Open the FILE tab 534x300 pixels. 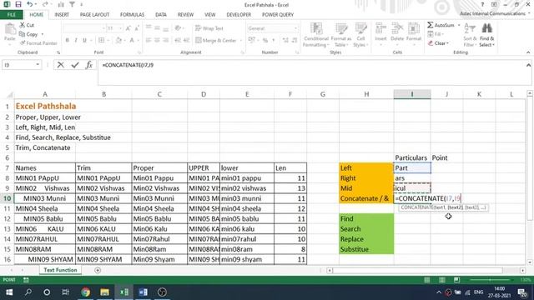[x=11, y=15]
